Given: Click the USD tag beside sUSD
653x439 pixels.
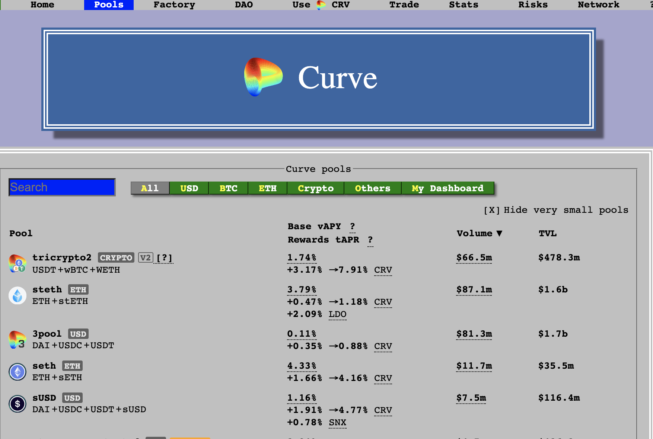Looking at the screenshot, I should 72,398.
